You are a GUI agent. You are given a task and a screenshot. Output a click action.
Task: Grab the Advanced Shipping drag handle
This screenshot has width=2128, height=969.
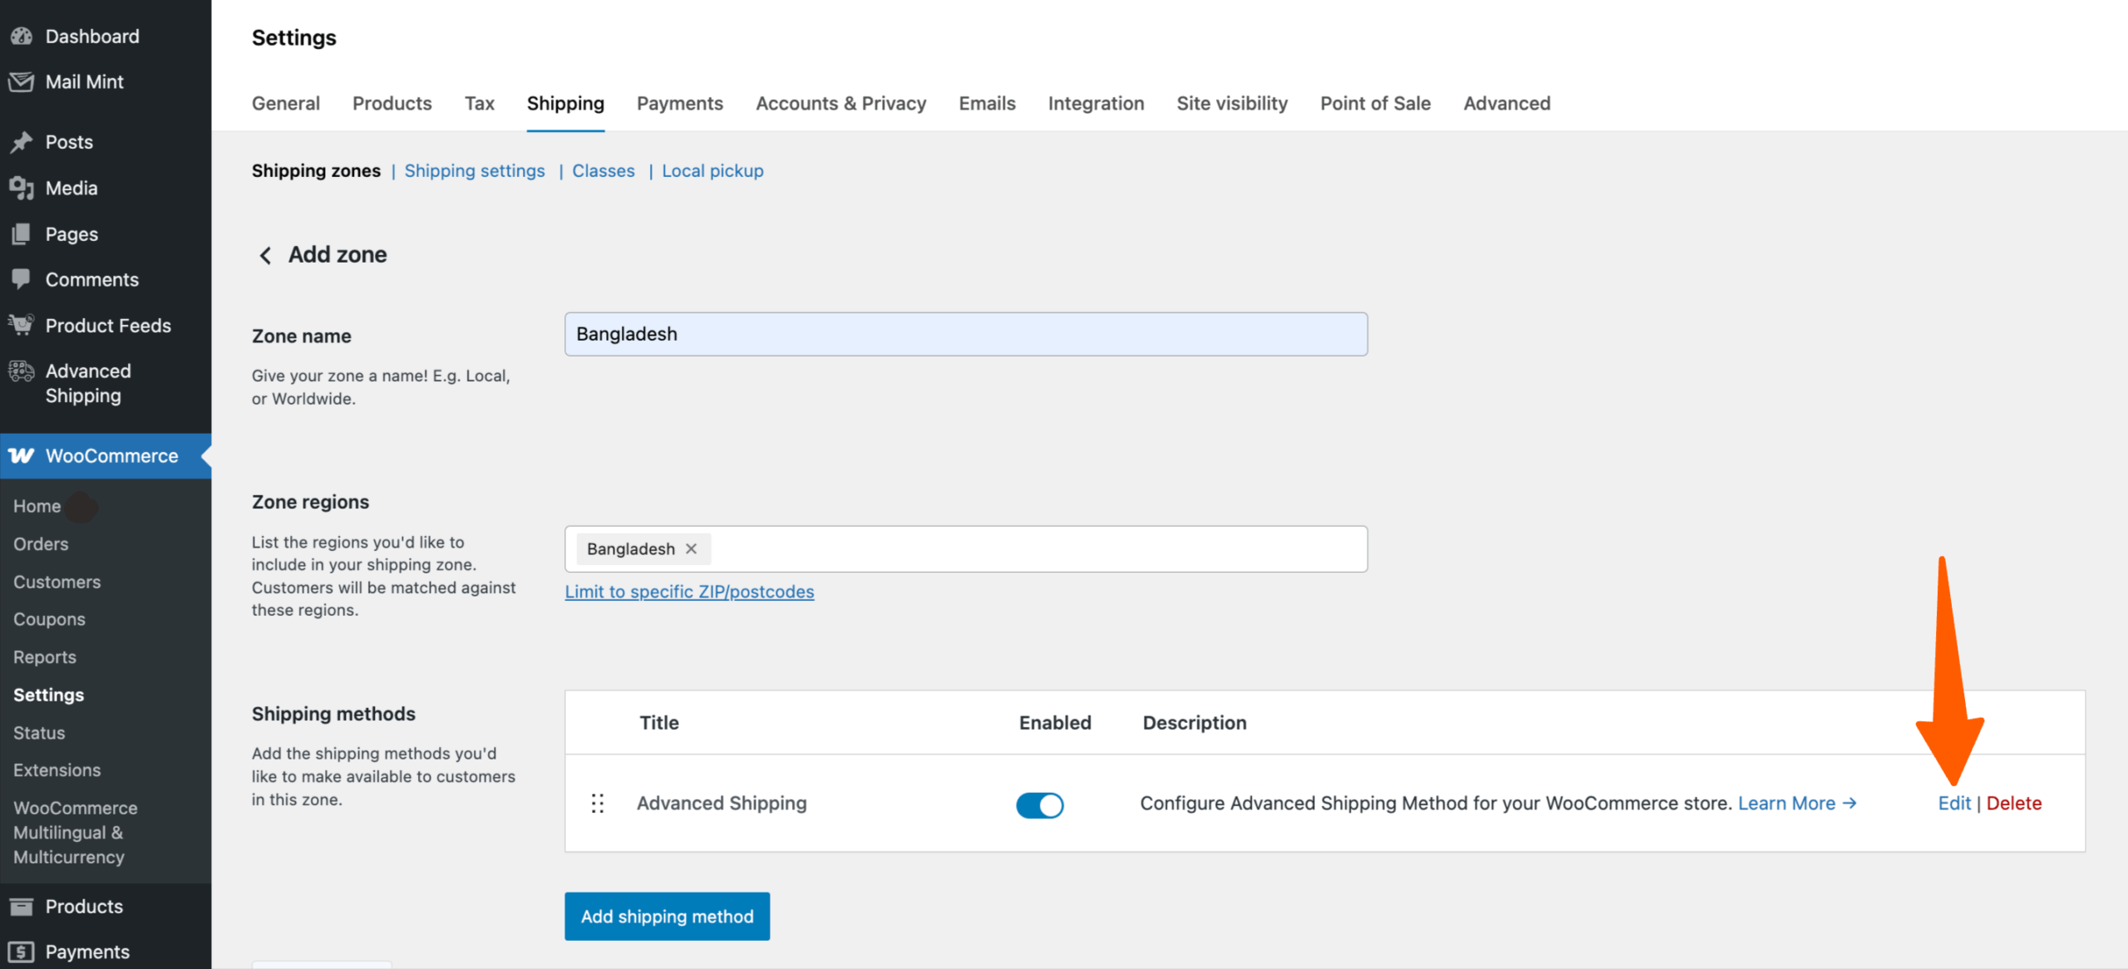pyautogui.click(x=597, y=804)
